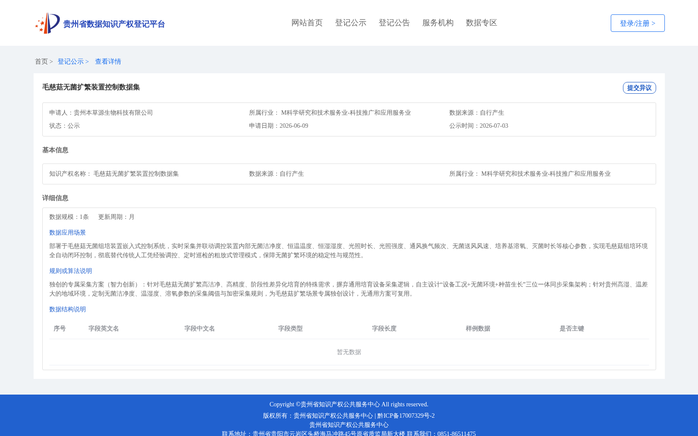Click the 字段类型 column header
Image resolution: width=698 pixels, height=436 pixels.
tap(291, 328)
